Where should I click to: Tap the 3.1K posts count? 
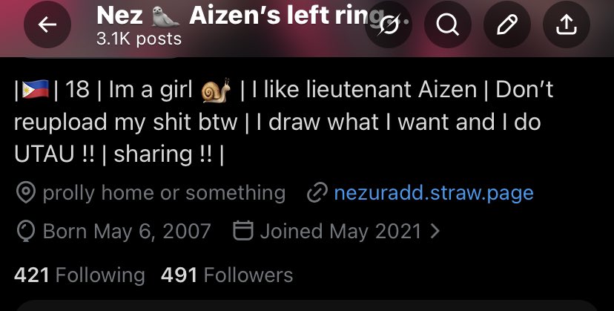139,39
